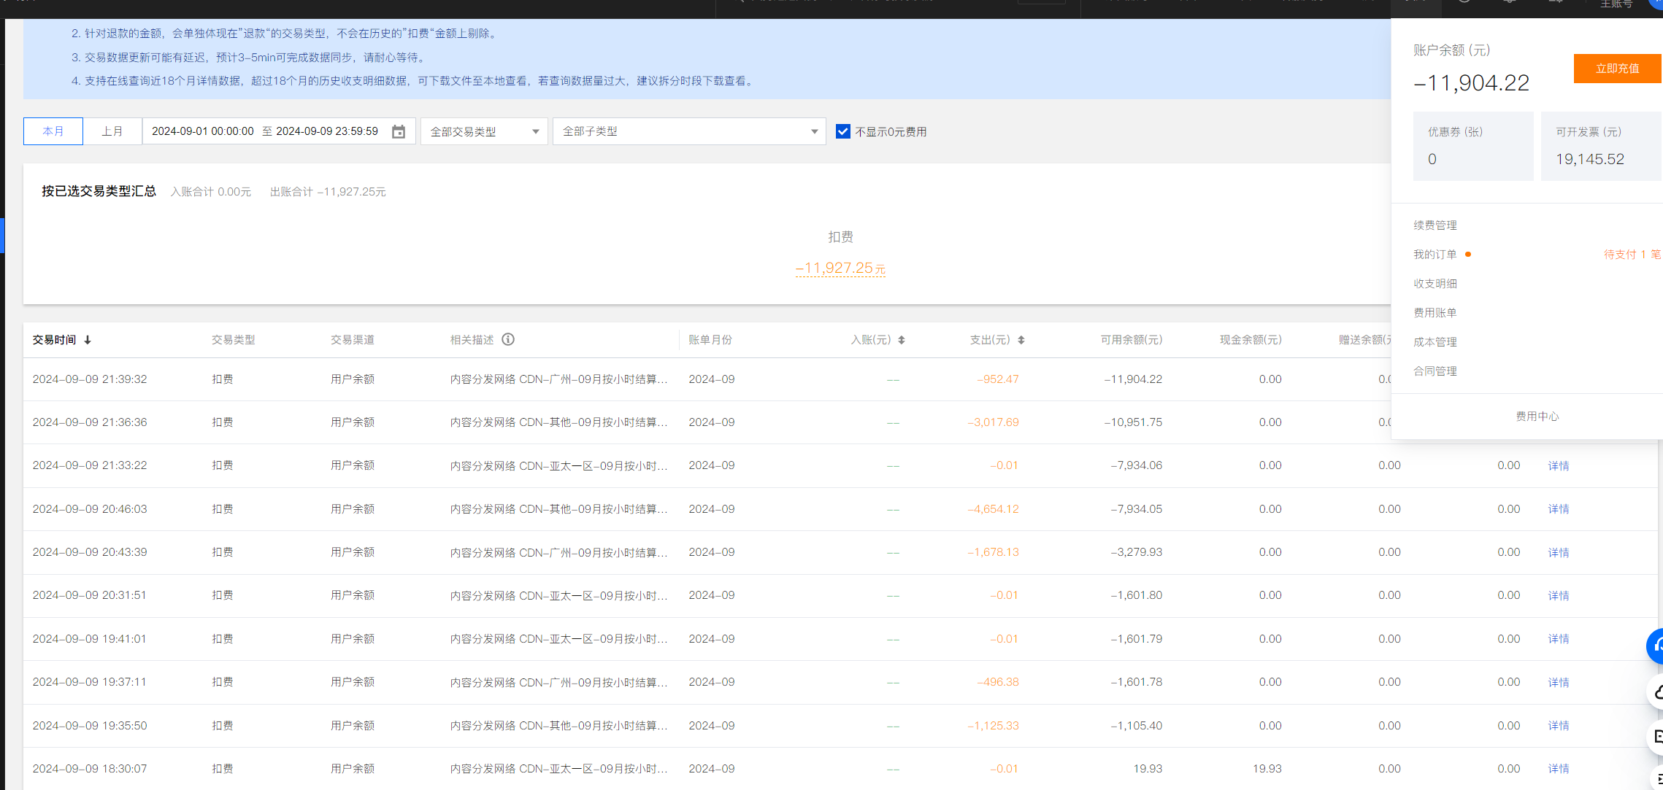This screenshot has height=790, width=1663.
Task: Click the 交易时间 column header
Action: point(54,340)
